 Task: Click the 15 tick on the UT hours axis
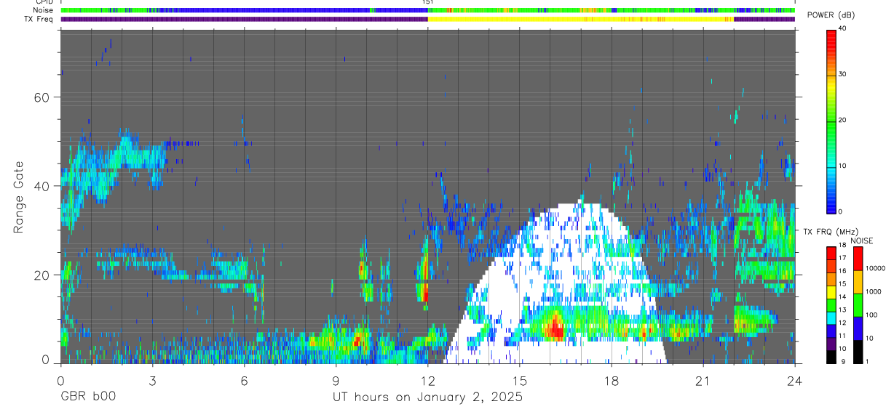click(519, 380)
